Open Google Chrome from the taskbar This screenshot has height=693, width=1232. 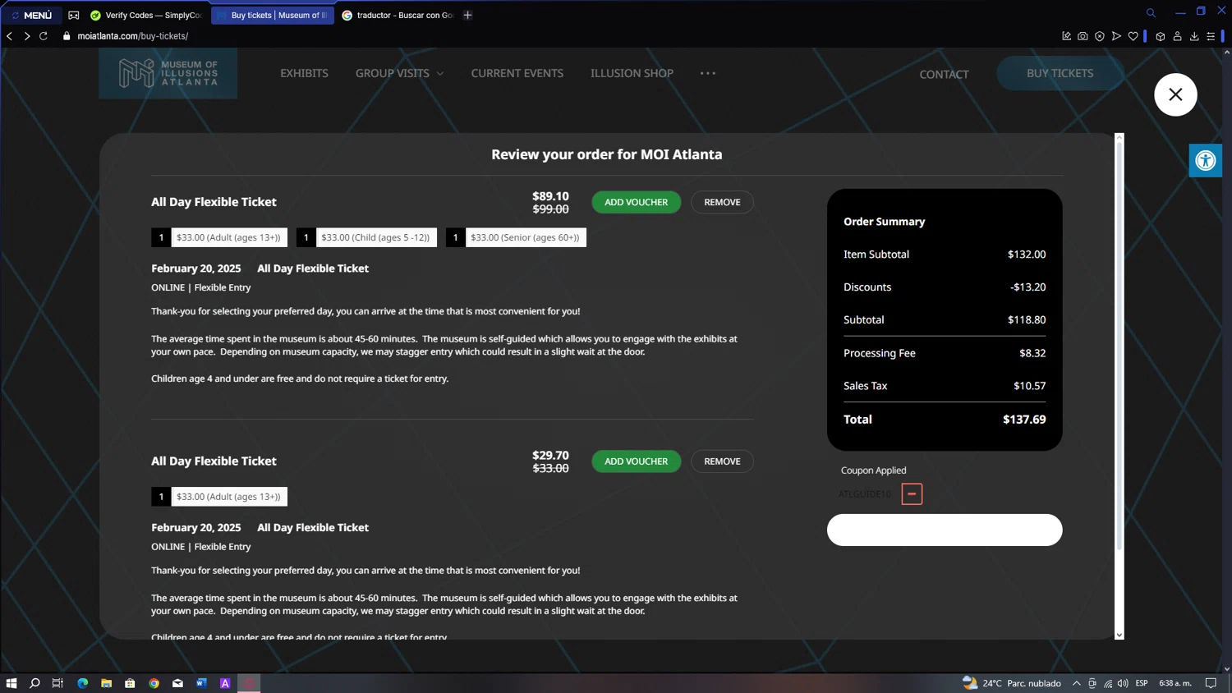coord(154,683)
